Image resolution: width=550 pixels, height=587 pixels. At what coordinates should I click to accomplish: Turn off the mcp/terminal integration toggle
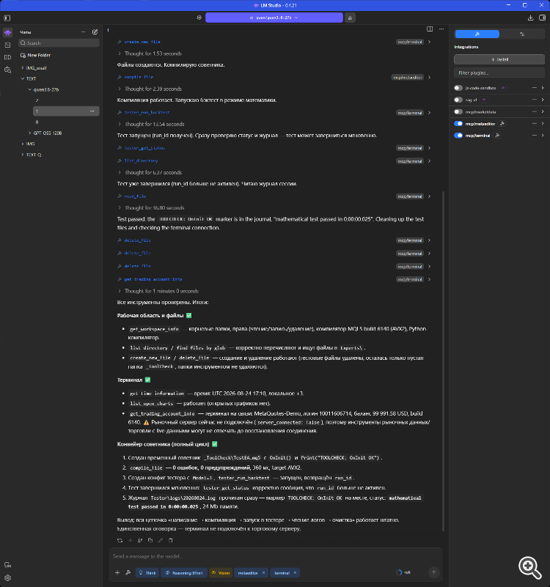[458, 136]
